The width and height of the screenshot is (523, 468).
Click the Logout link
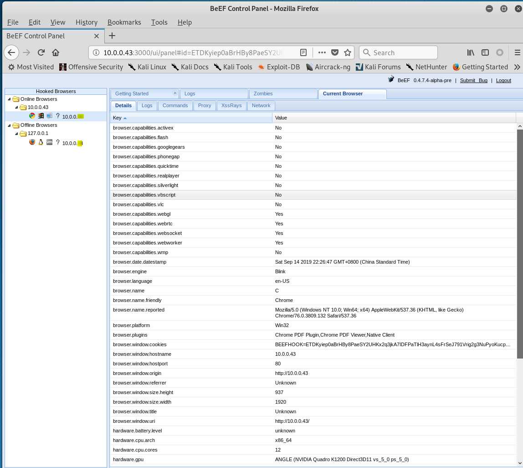click(x=503, y=80)
